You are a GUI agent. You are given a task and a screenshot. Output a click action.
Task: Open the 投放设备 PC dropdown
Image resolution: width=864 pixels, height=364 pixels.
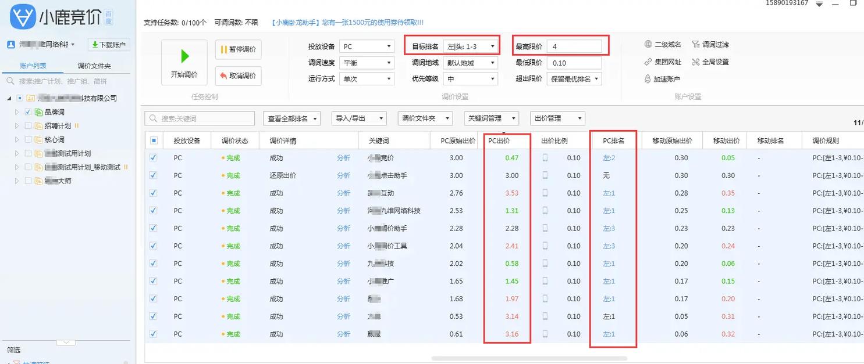(367, 46)
